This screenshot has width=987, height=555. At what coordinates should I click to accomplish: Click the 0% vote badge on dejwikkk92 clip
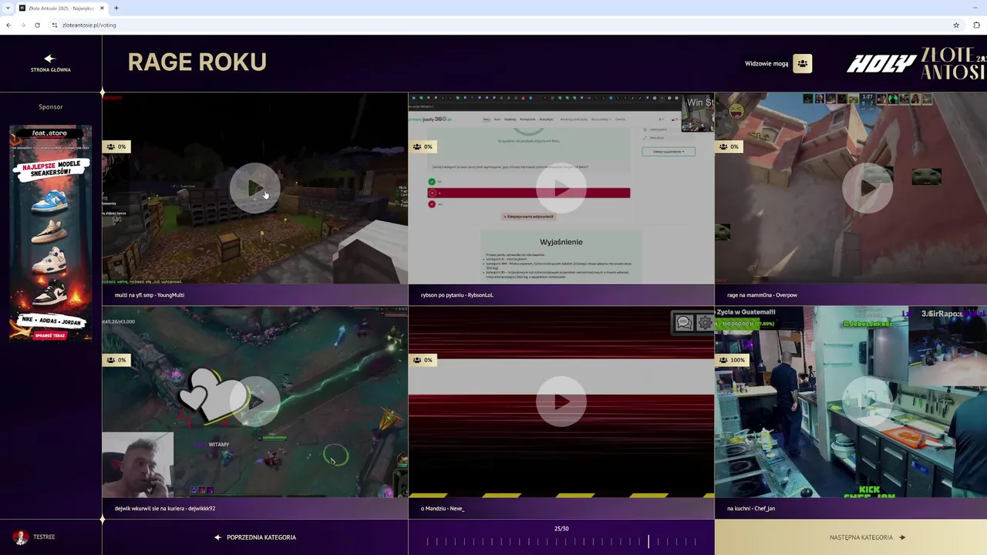pos(116,360)
